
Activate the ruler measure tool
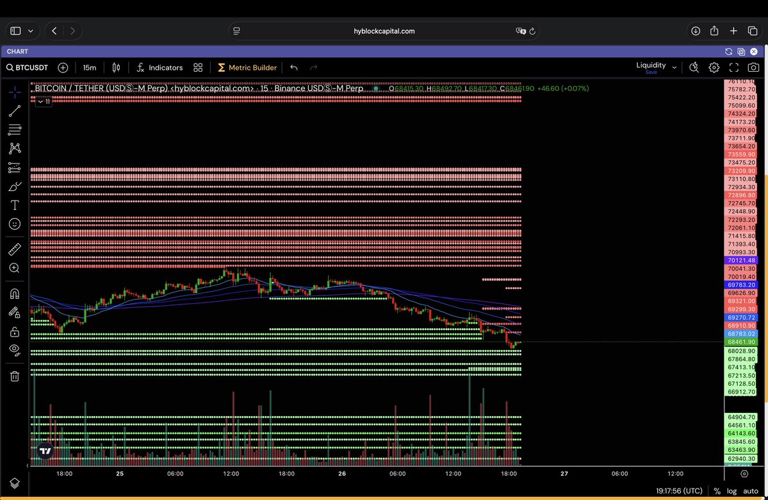(15, 249)
